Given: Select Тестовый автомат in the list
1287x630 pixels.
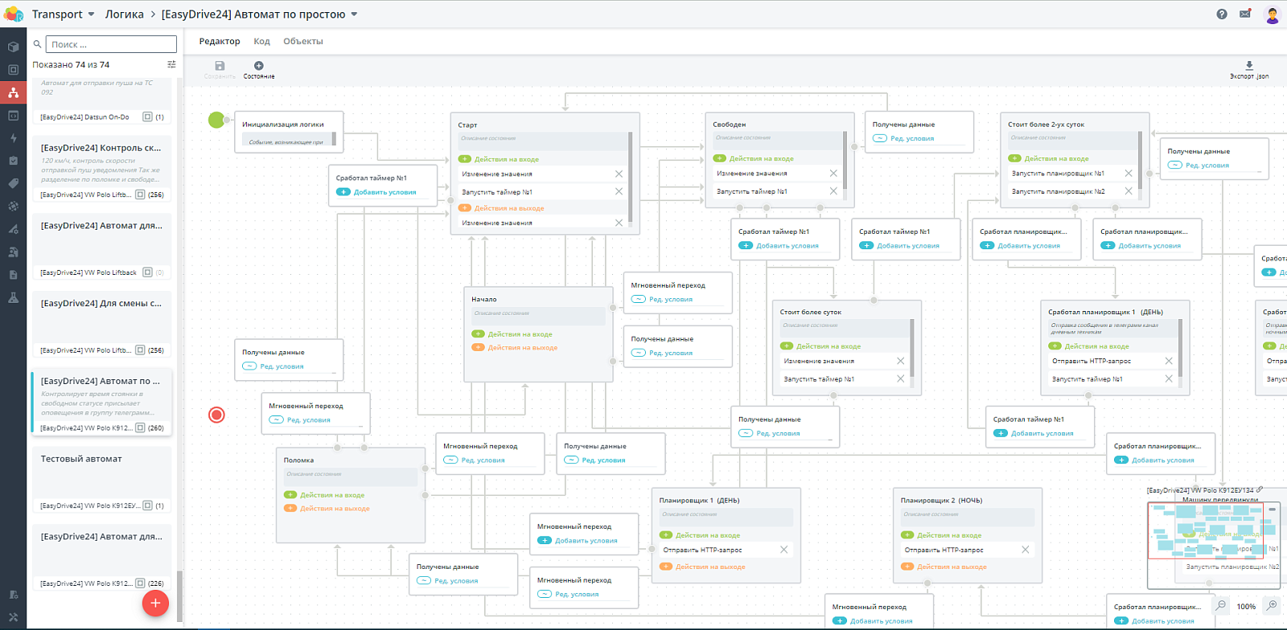Looking at the screenshot, I should (x=101, y=480).
